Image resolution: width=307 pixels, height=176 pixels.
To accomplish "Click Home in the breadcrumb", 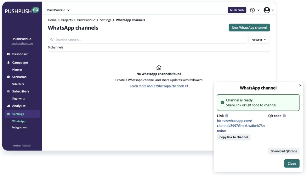I will [52, 20].
